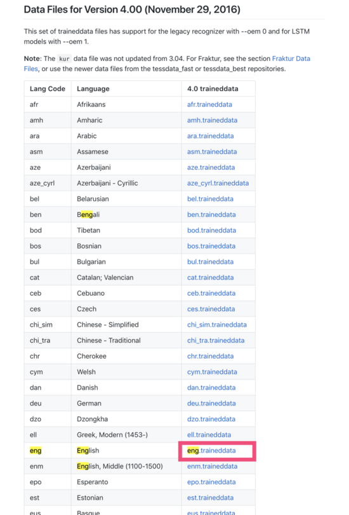Open ell.traineddata Greek link

pos(209,435)
